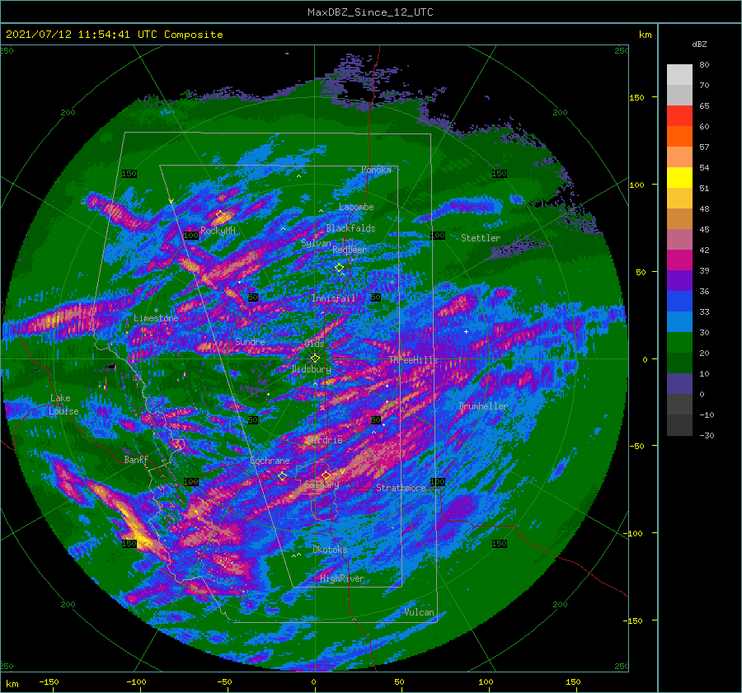Click the Didsbury town label
742x693 pixels.
[x=312, y=369]
